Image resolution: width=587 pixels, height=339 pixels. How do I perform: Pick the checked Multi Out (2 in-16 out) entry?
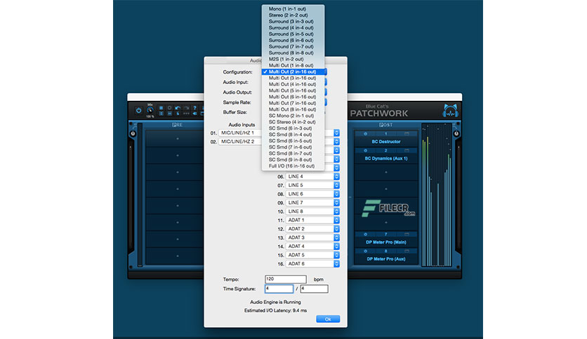point(293,71)
